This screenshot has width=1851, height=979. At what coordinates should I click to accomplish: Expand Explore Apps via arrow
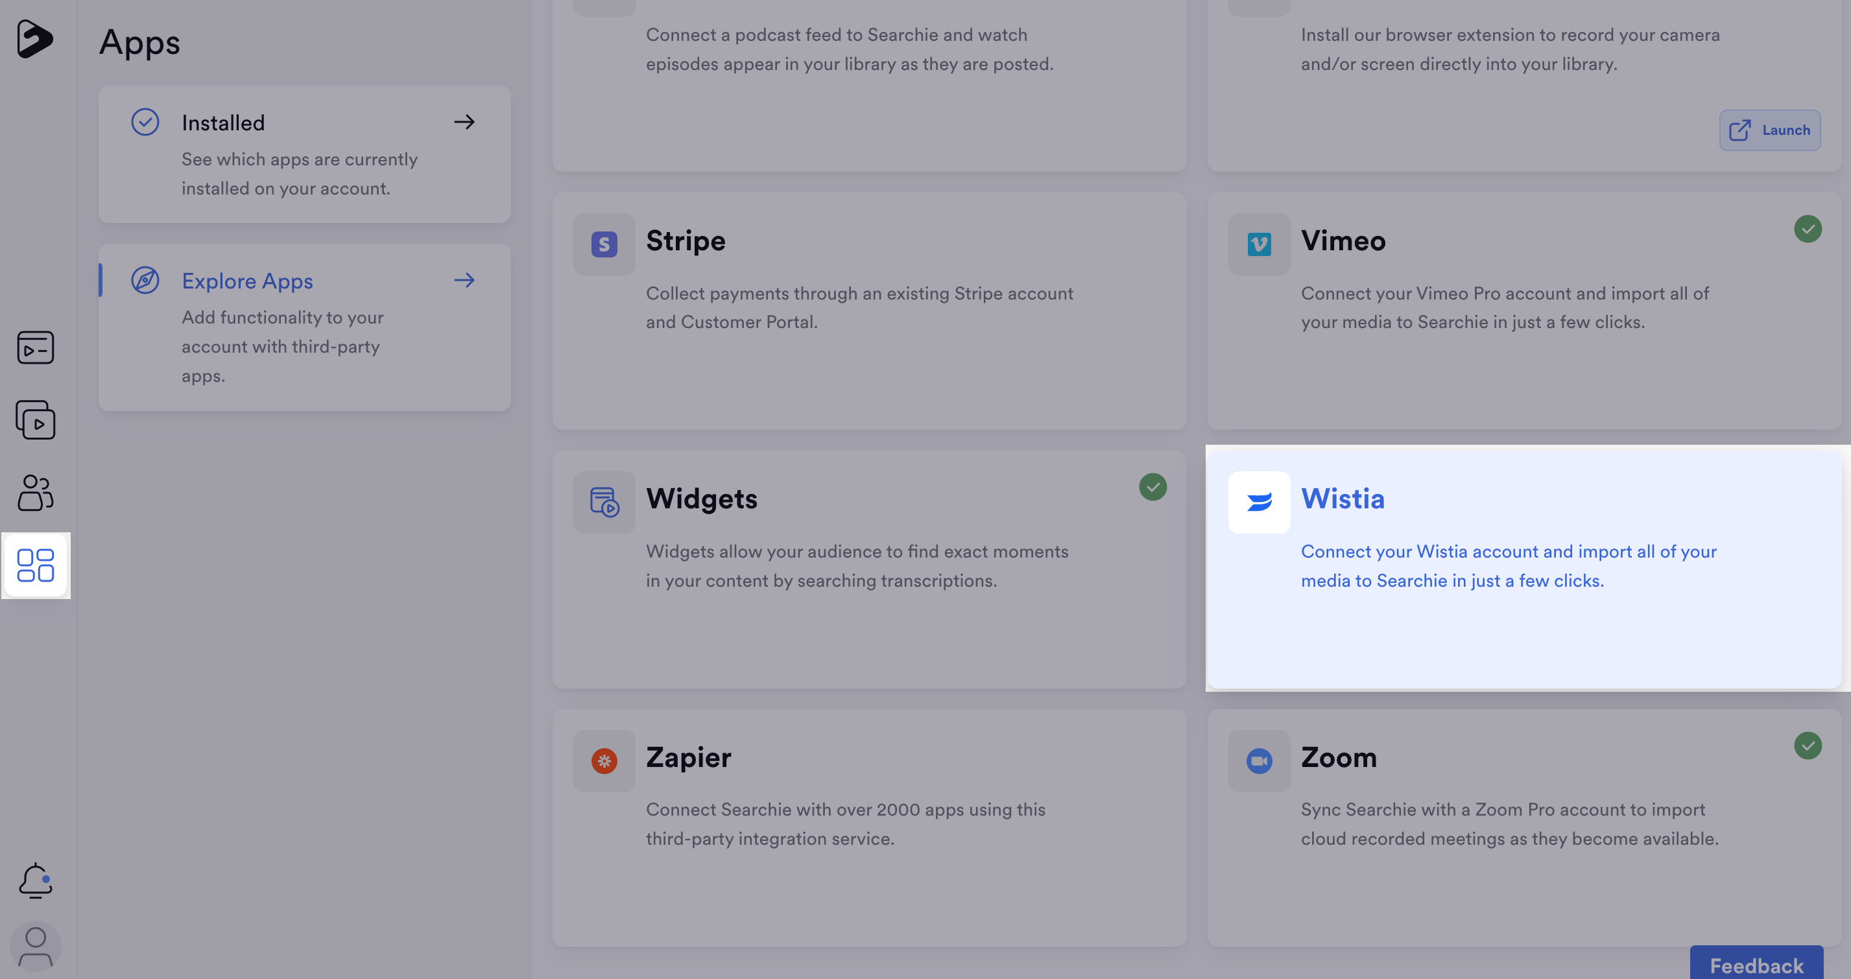(464, 280)
